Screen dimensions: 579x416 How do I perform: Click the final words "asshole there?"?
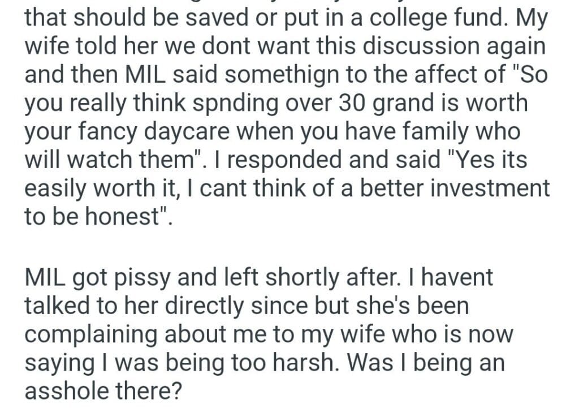[x=102, y=391]
